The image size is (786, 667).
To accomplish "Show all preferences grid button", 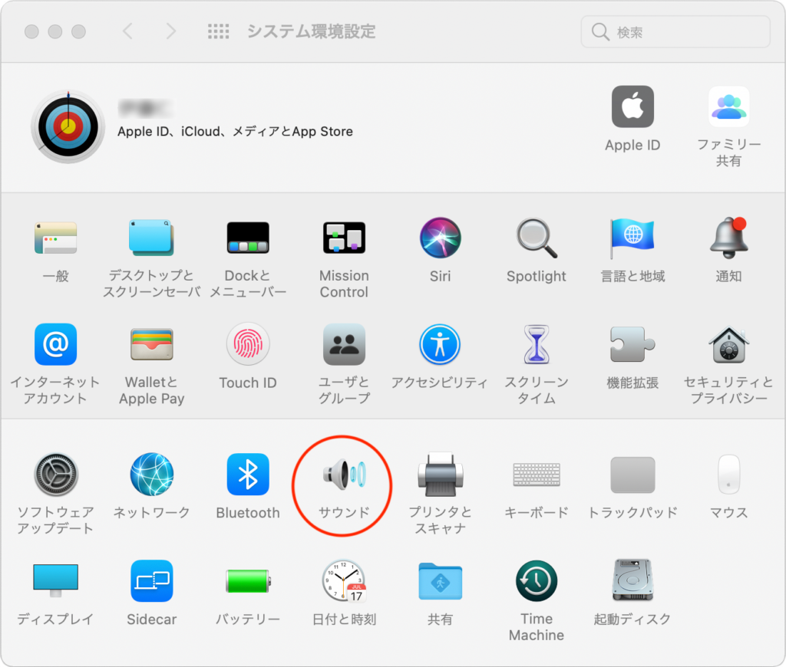I will pyautogui.click(x=219, y=31).
